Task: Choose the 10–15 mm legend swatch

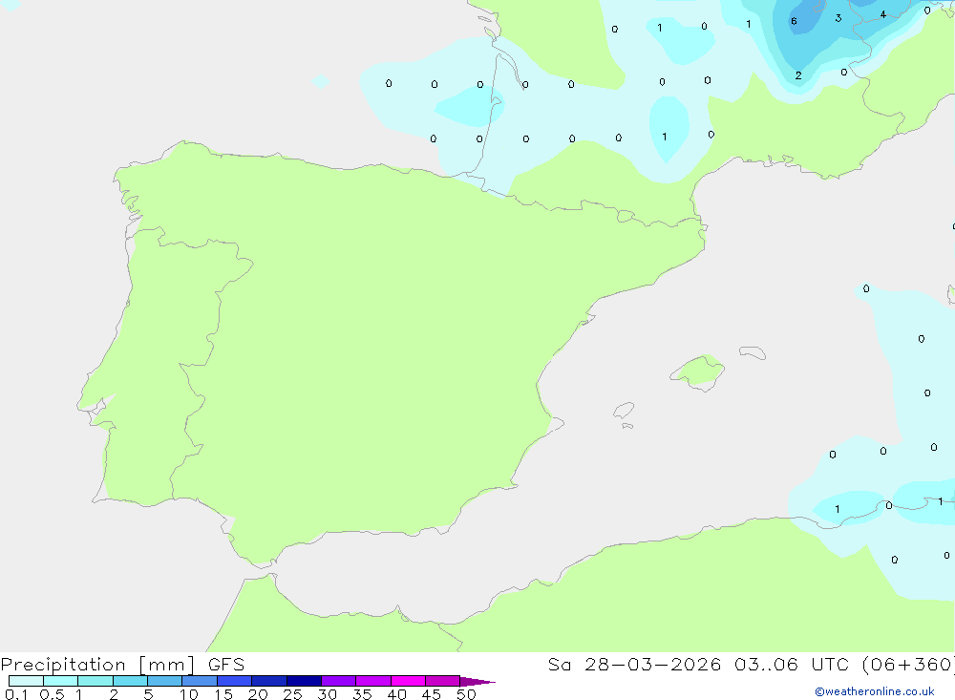Action: 200,681
